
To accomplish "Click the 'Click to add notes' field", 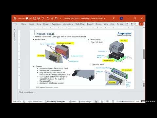I will [27, 92].
